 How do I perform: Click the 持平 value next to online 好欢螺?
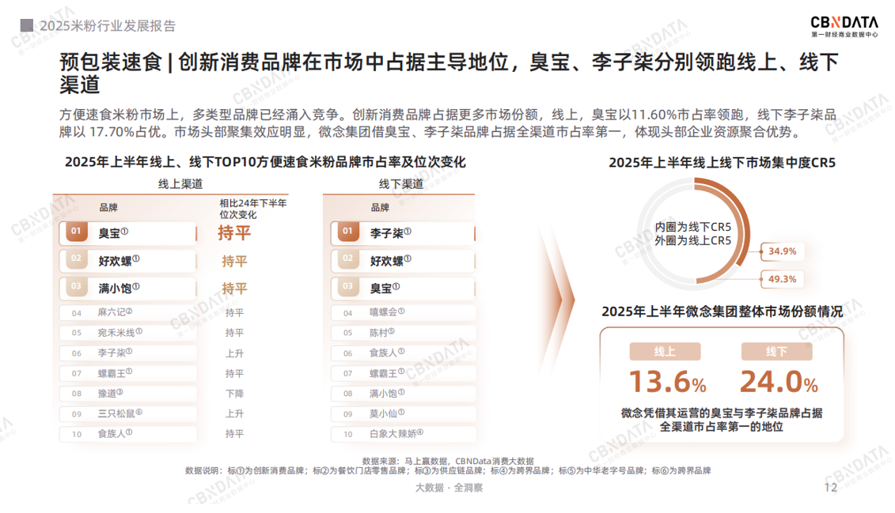(234, 261)
